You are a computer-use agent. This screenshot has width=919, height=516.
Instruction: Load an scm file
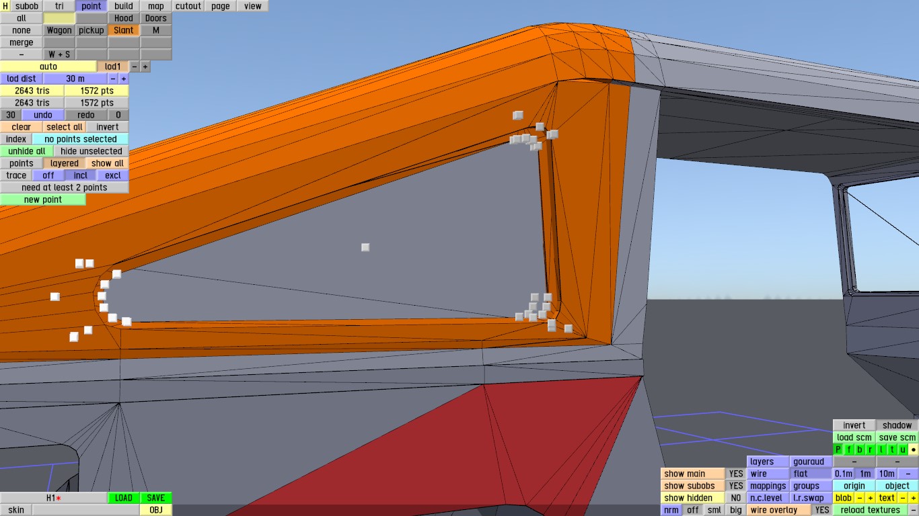pos(854,437)
